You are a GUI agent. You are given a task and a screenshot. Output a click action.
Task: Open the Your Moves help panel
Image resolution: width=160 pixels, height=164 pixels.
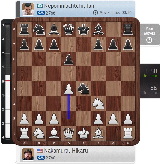point(150,34)
